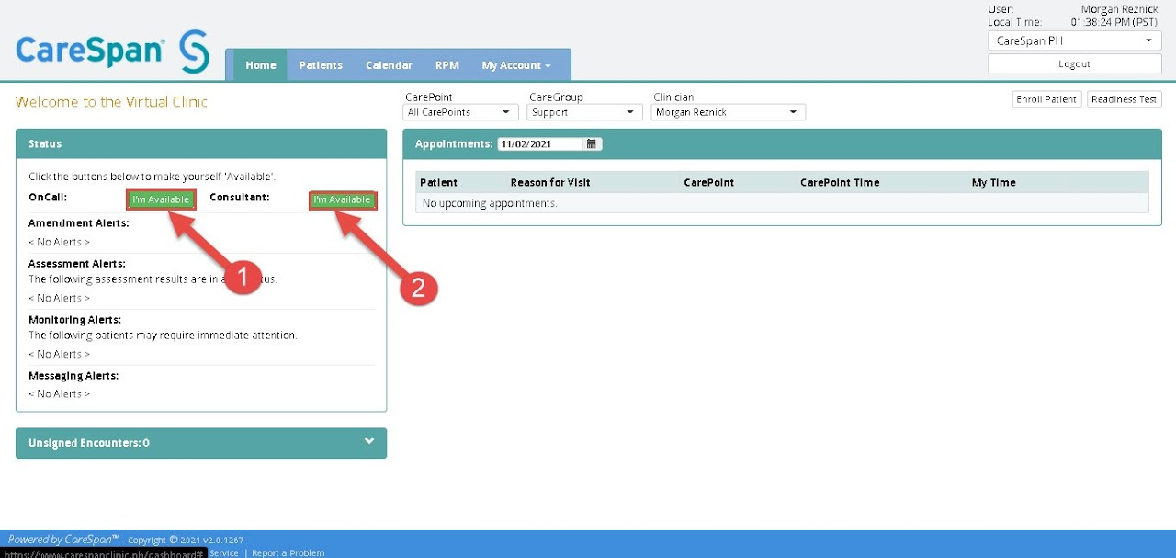Open the Report a Problem link
The width and height of the screenshot is (1176, 558).
[288, 552]
